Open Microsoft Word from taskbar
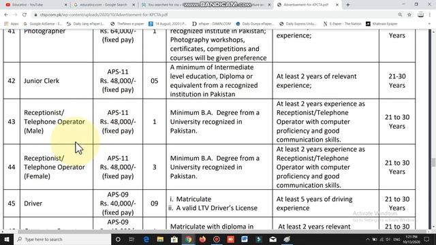 245,239
